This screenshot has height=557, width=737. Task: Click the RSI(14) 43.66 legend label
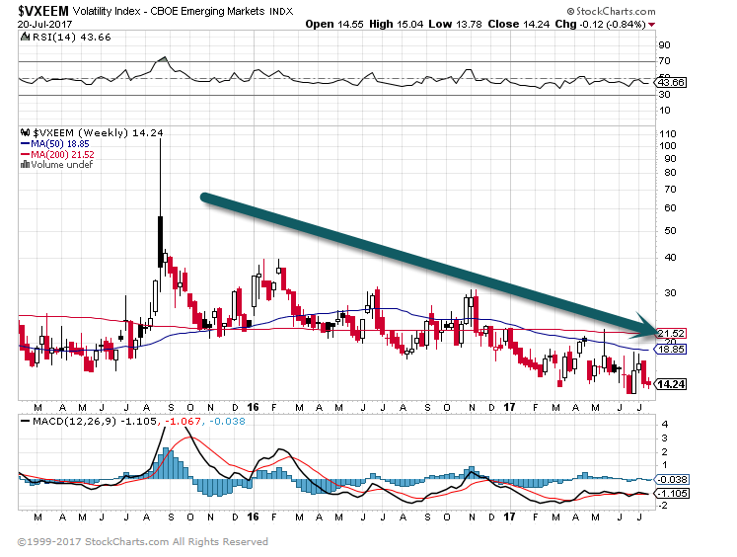71,38
